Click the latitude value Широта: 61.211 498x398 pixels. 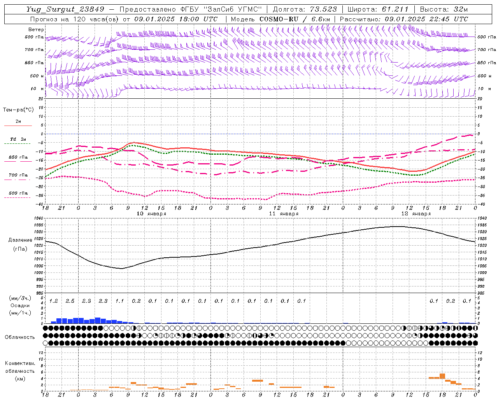[378, 9]
